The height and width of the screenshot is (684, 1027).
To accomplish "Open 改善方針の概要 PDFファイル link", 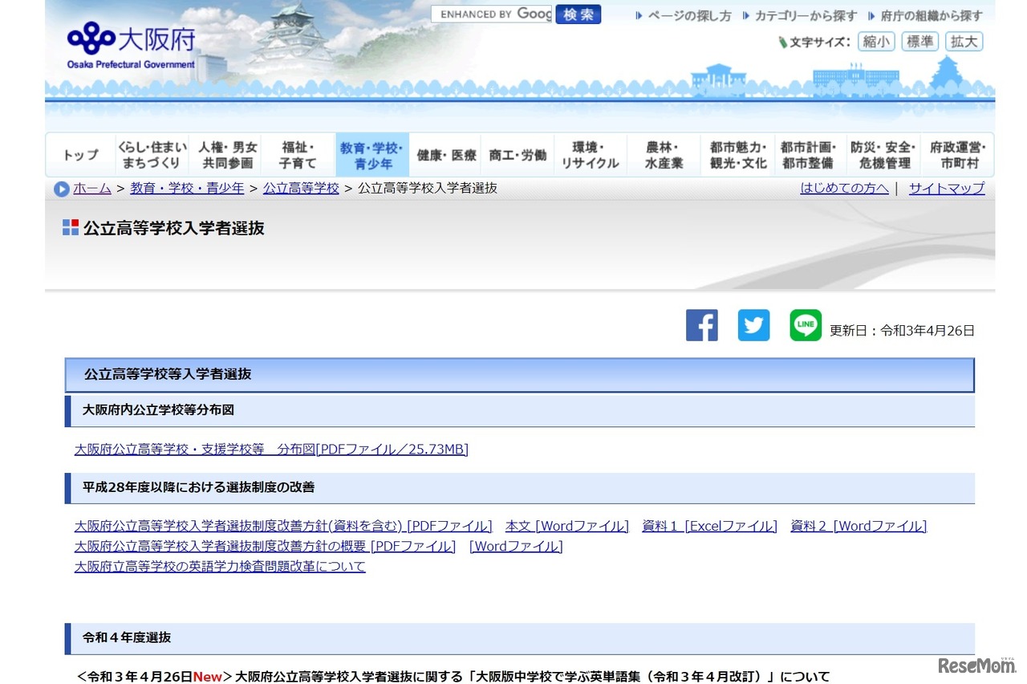I will pyautogui.click(x=265, y=547).
